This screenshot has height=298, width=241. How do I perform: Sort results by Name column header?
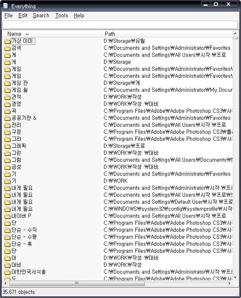pos(52,34)
